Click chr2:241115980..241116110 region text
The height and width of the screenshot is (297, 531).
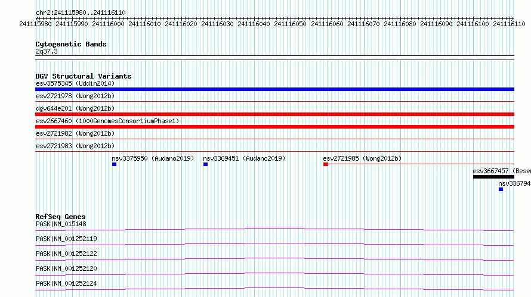(x=81, y=12)
